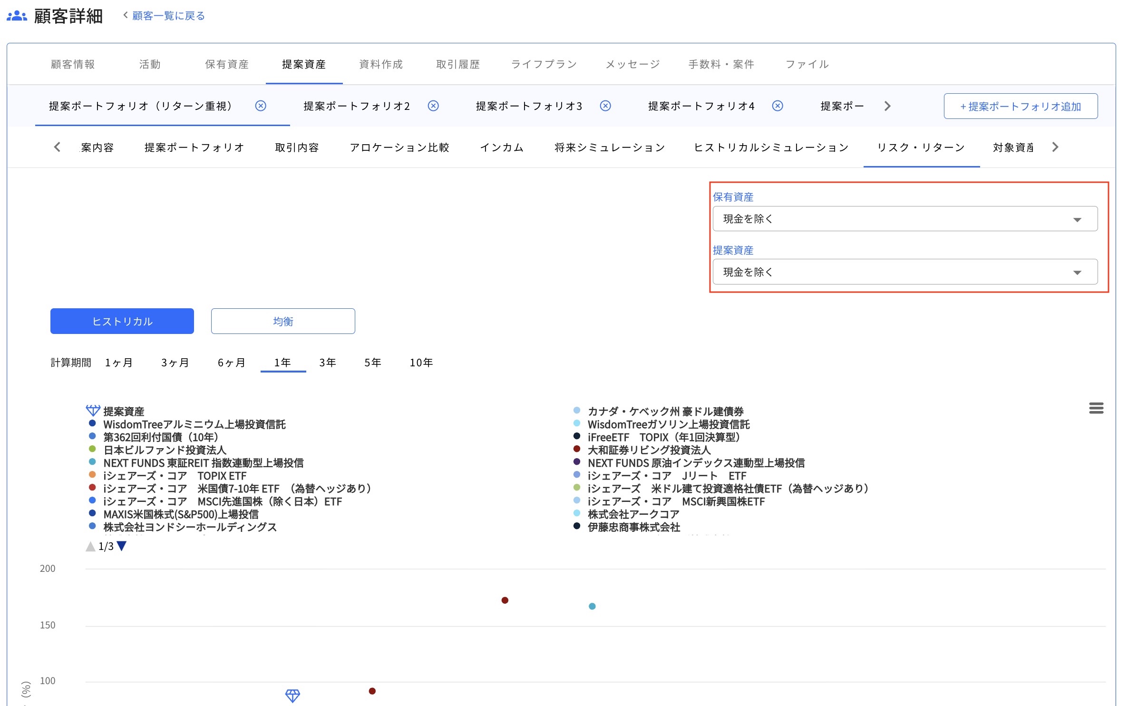Remove 提案ポートフォリオ2 via its X icon
Screen dimensions: 1128x706
(x=433, y=106)
